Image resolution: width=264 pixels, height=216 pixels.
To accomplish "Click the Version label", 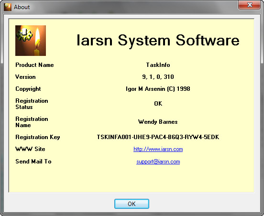I will click(x=25, y=77).
